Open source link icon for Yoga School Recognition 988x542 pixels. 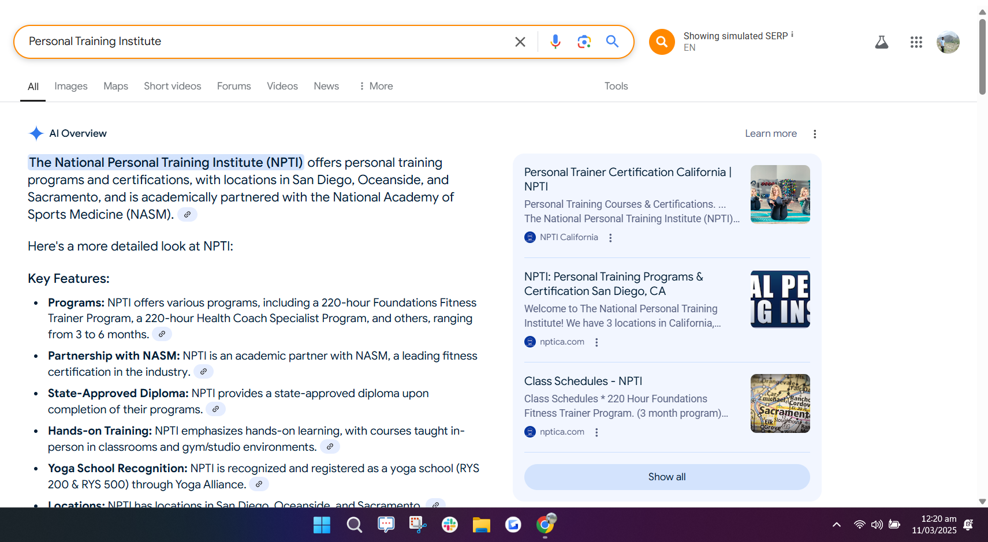click(x=259, y=484)
